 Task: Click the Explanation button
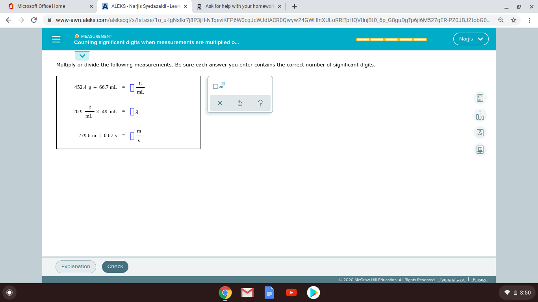(x=76, y=267)
